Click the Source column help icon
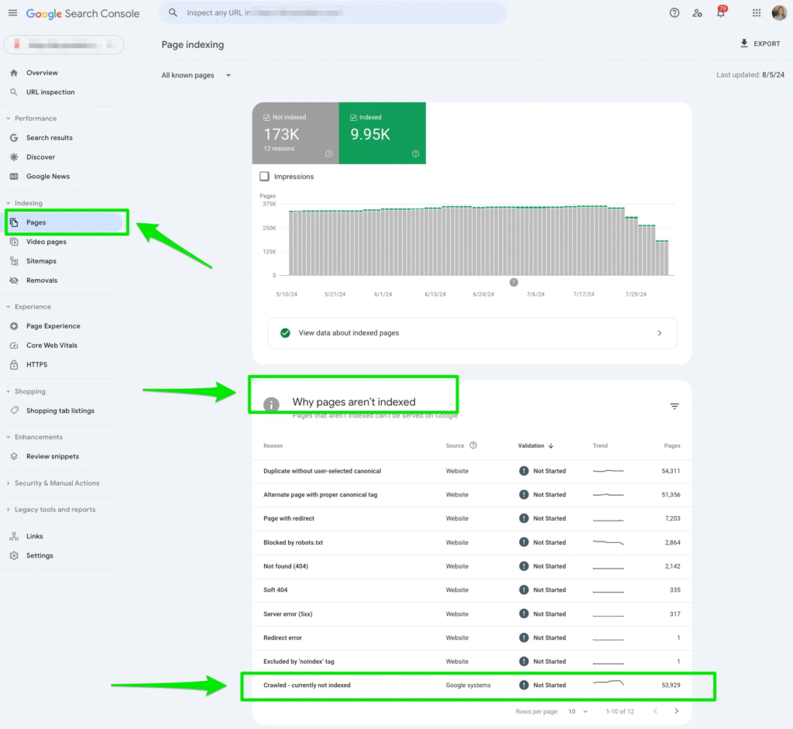The height and width of the screenshot is (729, 793). point(473,445)
